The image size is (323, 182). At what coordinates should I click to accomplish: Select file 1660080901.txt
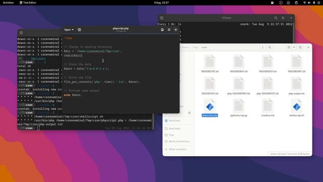[x=267, y=64]
